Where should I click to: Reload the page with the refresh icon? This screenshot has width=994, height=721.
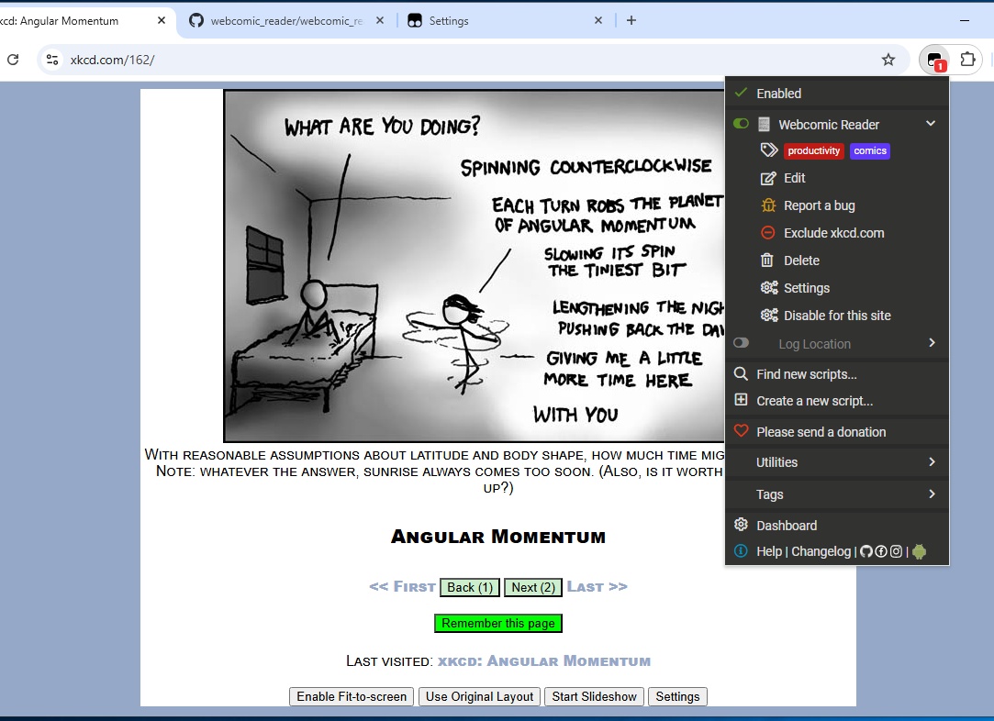(x=13, y=60)
